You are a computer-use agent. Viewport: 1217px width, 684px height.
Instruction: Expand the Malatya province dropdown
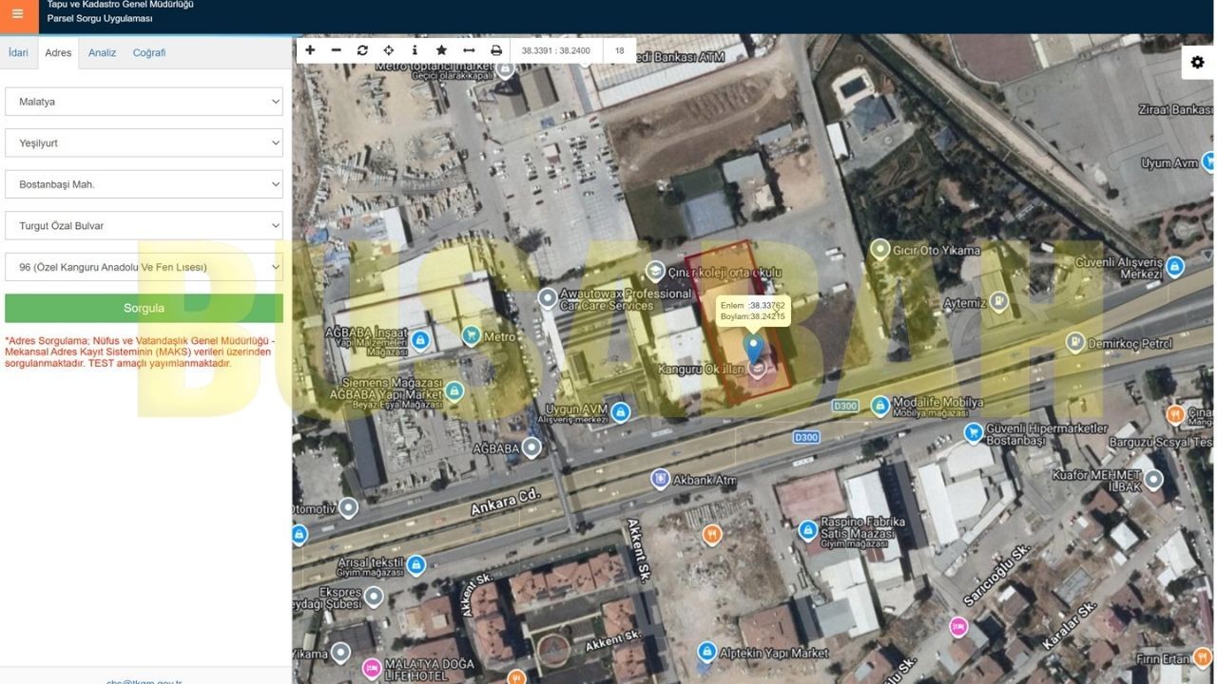[x=144, y=102]
